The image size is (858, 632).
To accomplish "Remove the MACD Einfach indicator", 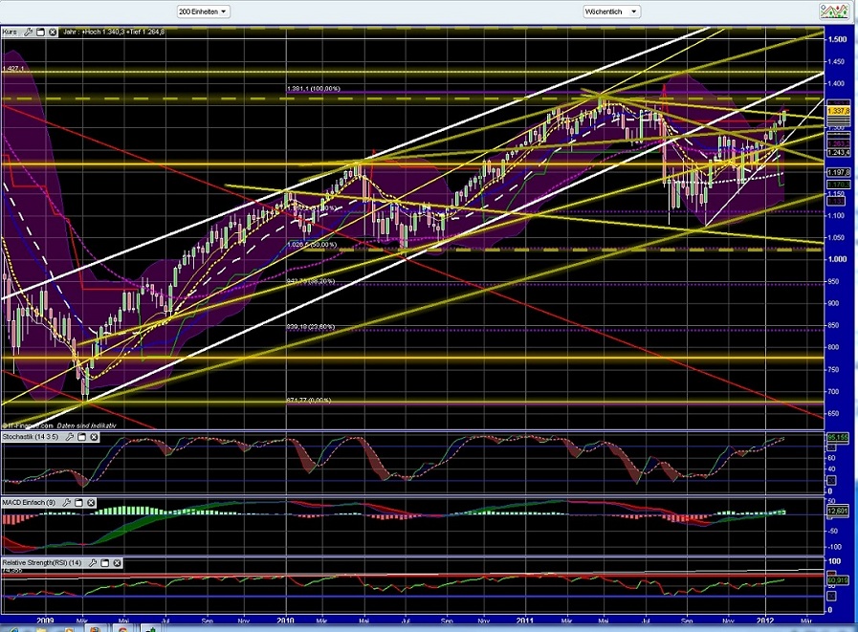I will [x=91, y=502].
